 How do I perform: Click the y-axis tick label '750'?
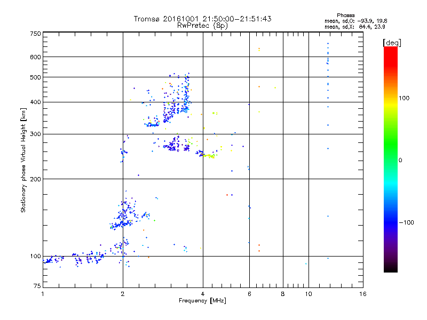coord(35,34)
